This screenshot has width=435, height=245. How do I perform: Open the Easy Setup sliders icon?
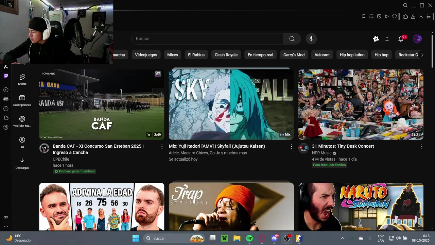429,16
